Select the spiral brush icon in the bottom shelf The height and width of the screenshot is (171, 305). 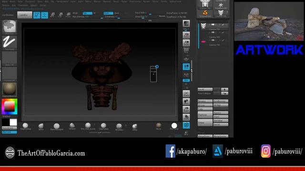pyautogui.click(x=119, y=127)
